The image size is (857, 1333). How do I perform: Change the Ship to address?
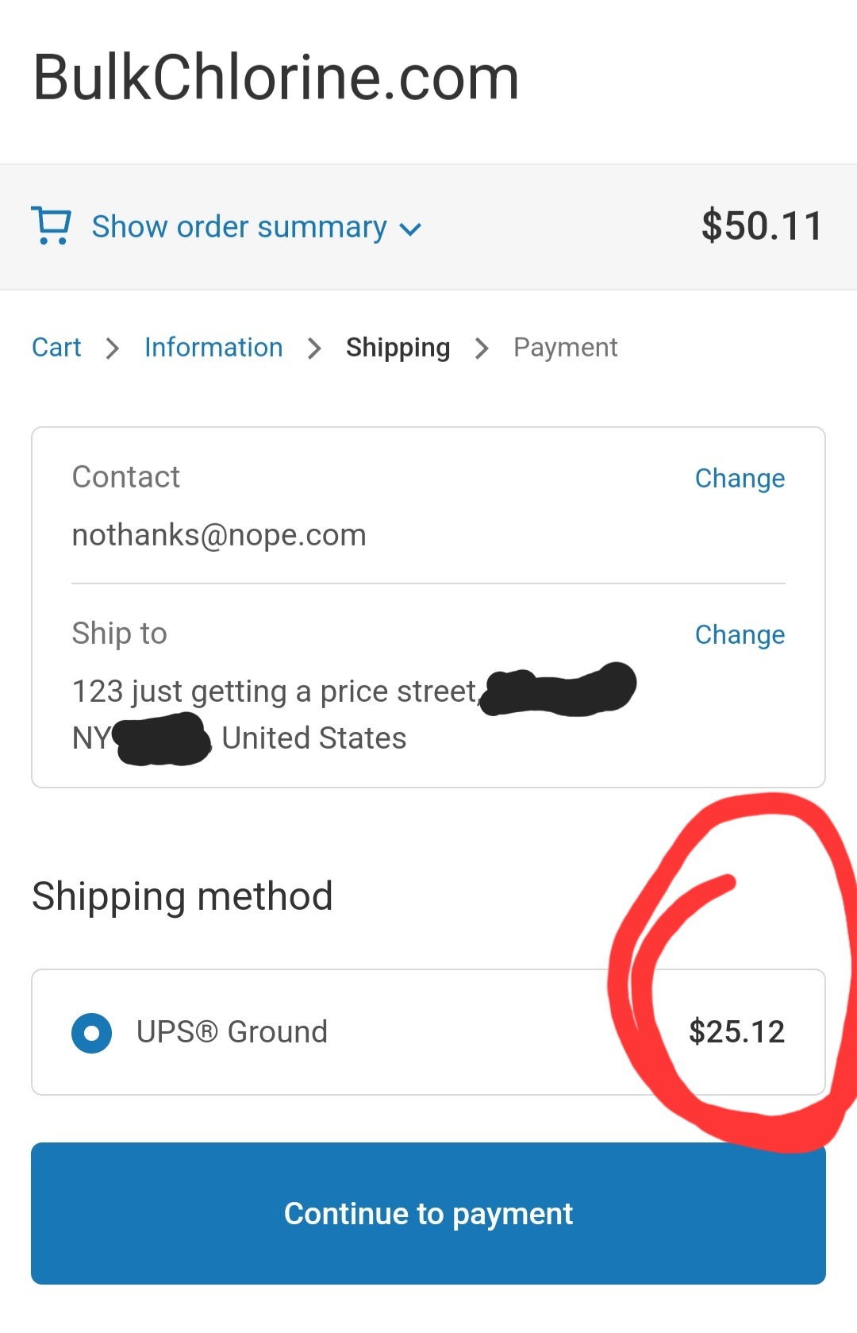[740, 634]
